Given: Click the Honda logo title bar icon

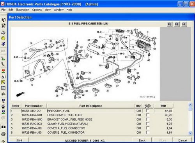Looking at the screenshot, I should [2, 4].
